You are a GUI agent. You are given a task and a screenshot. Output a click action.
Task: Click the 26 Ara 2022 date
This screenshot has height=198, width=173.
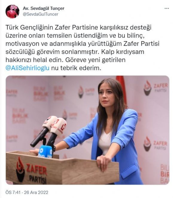click(x=36, y=192)
